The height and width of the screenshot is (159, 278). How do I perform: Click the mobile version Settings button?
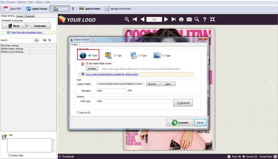pyautogui.click(x=92, y=69)
